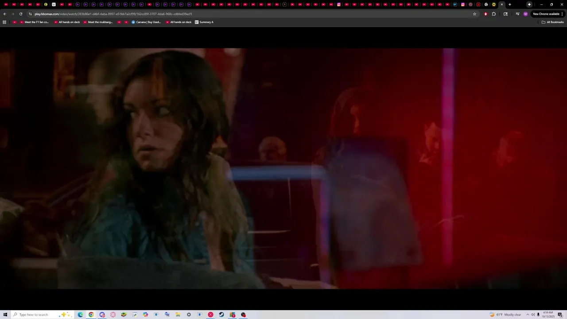The image size is (567, 319).
Task: Open the red shield ad-blocker extension
Action: click(486, 14)
